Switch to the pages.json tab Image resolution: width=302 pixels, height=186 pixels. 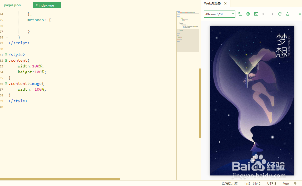(12, 5)
